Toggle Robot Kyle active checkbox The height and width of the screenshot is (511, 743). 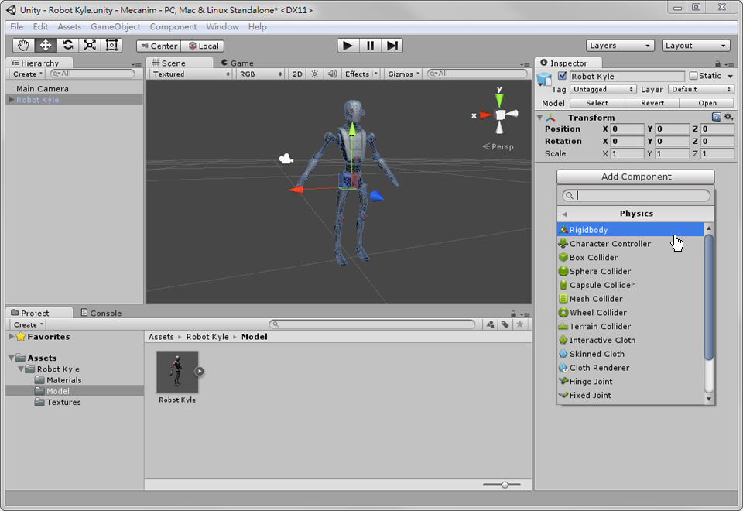point(563,76)
